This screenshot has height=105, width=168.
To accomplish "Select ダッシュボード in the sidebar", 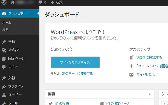I will [19, 13].
